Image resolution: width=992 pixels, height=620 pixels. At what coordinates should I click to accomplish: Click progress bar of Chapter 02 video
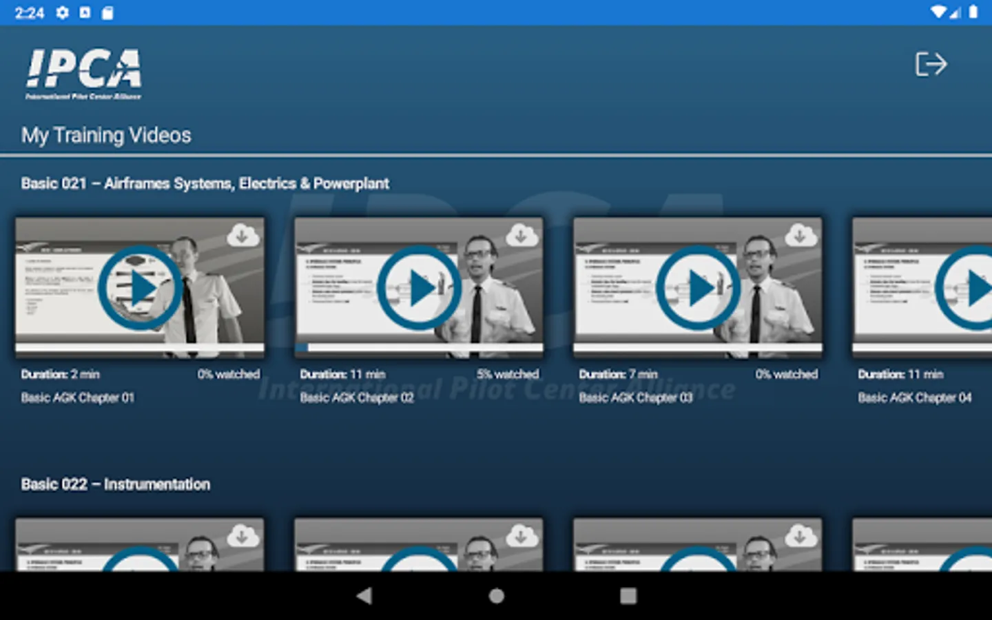point(419,348)
